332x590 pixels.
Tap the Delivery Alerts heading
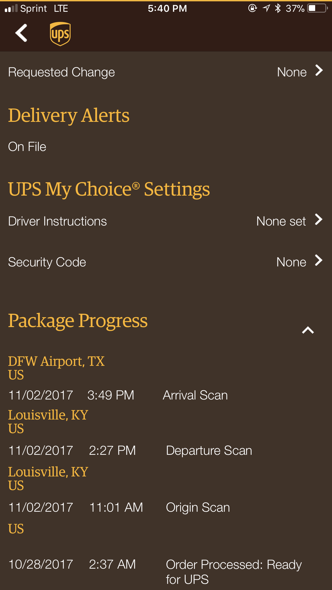tap(69, 115)
